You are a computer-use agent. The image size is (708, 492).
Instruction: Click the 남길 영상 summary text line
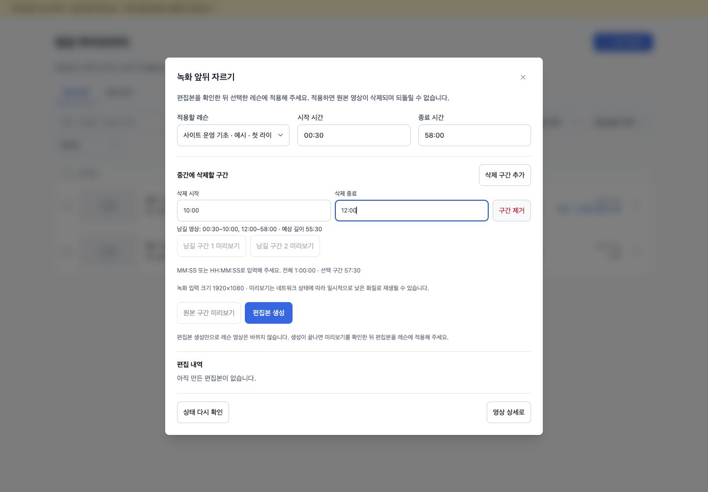coord(249,229)
